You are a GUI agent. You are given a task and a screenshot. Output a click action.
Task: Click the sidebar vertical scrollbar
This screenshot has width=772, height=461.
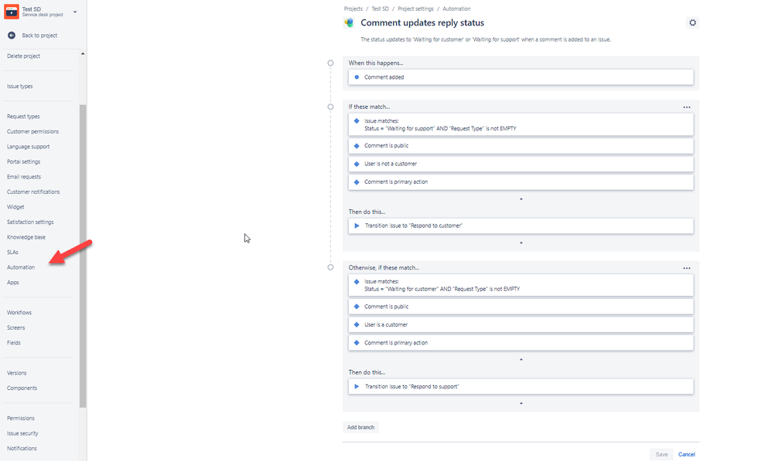(x=83, y=256)
